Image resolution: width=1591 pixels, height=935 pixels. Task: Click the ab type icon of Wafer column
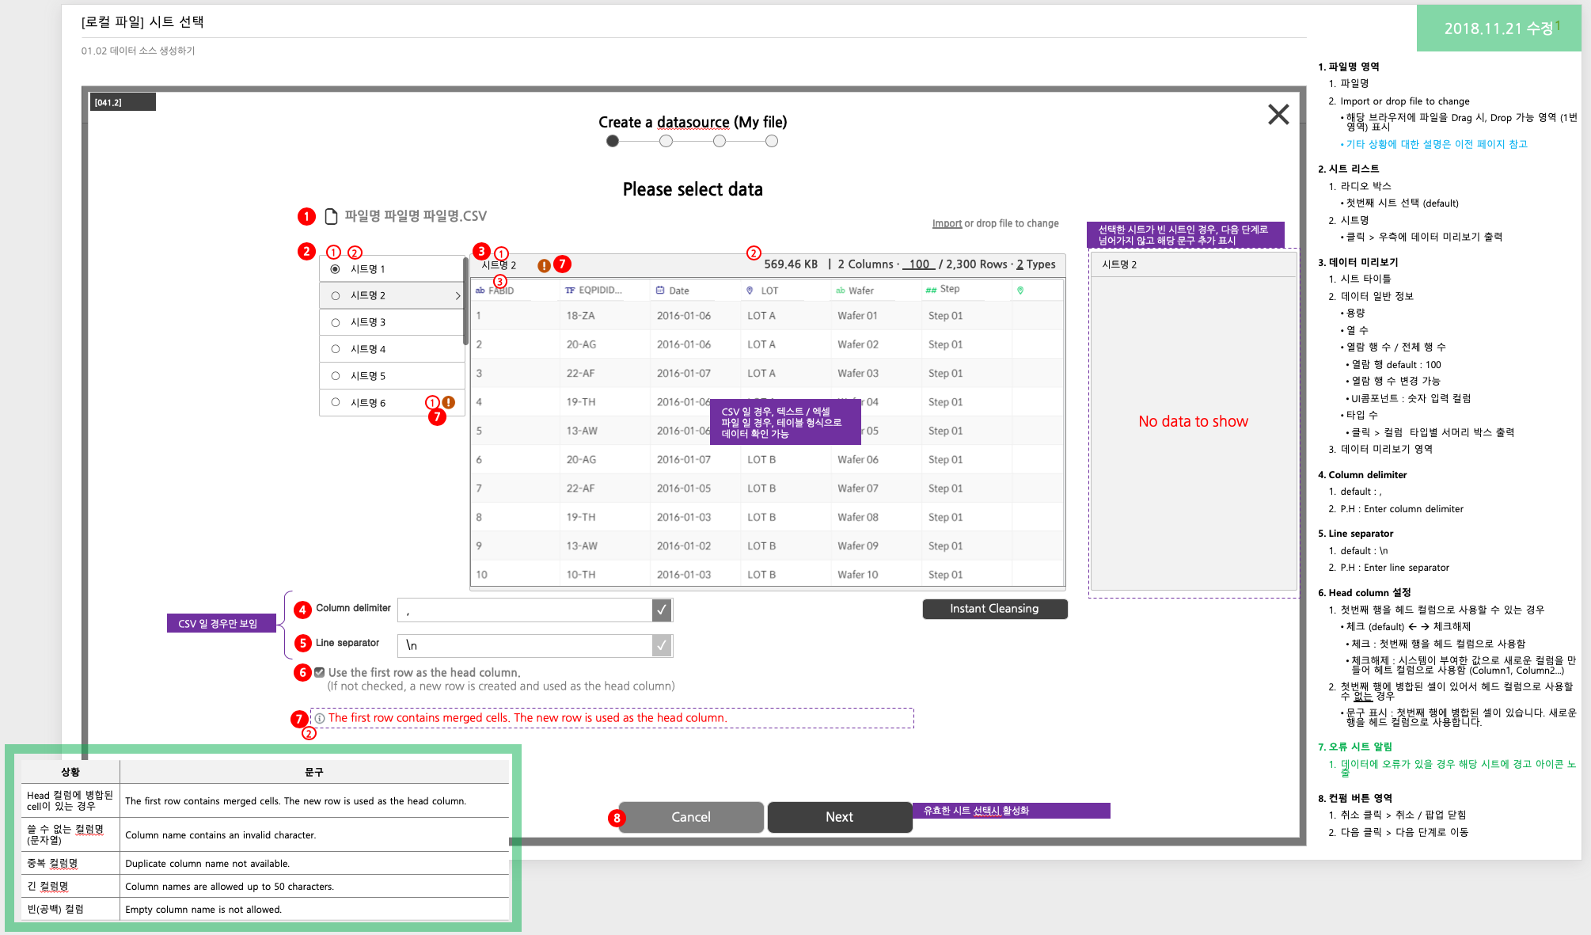841,291
